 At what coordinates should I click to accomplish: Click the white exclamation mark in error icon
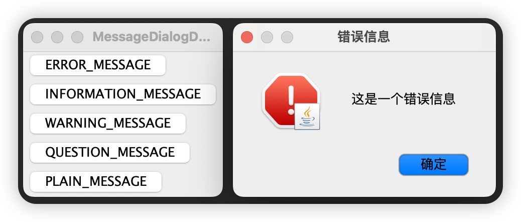[291, 100]
